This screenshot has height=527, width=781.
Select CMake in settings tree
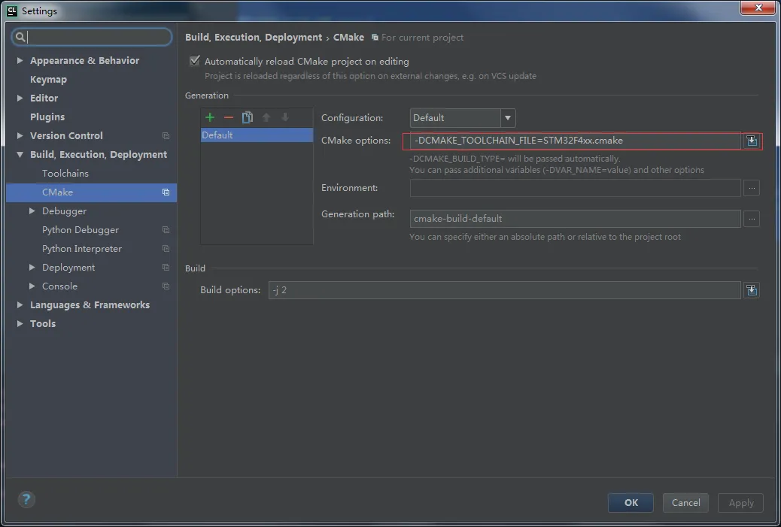(x=92, y=192)
